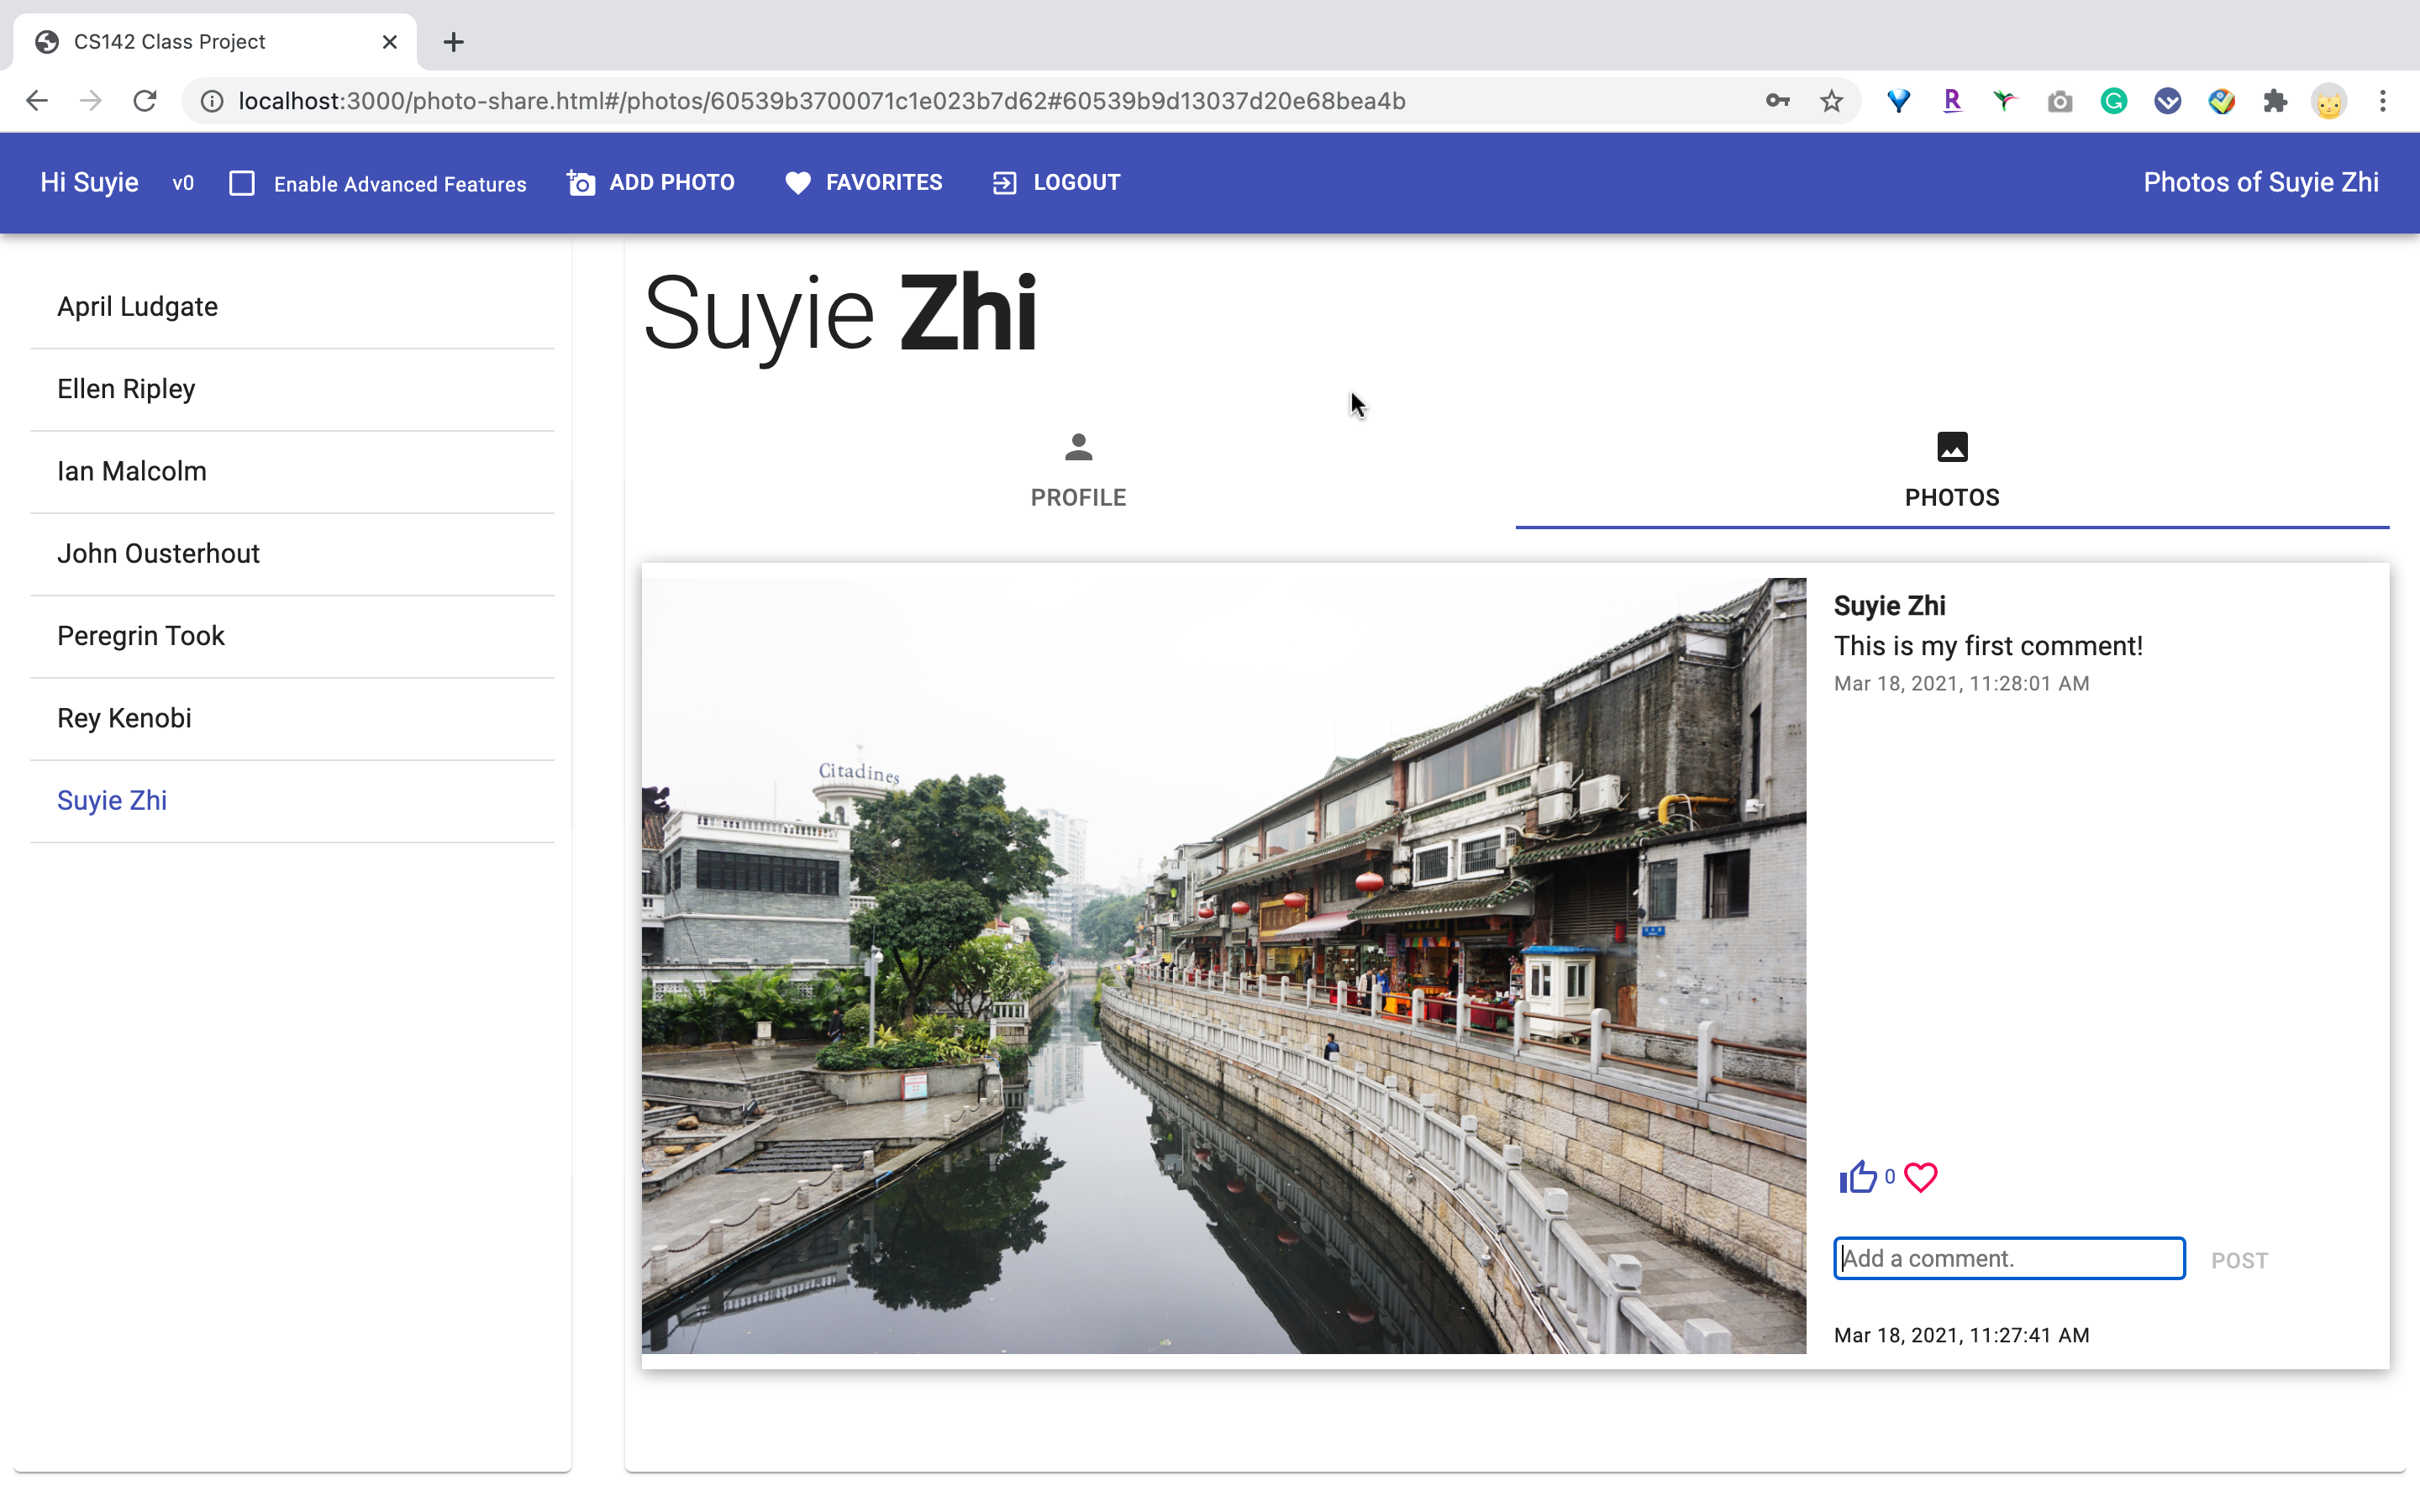Click the Grammarly extension icon
Screen dimensions: 2420x1512
point(2113,101)
